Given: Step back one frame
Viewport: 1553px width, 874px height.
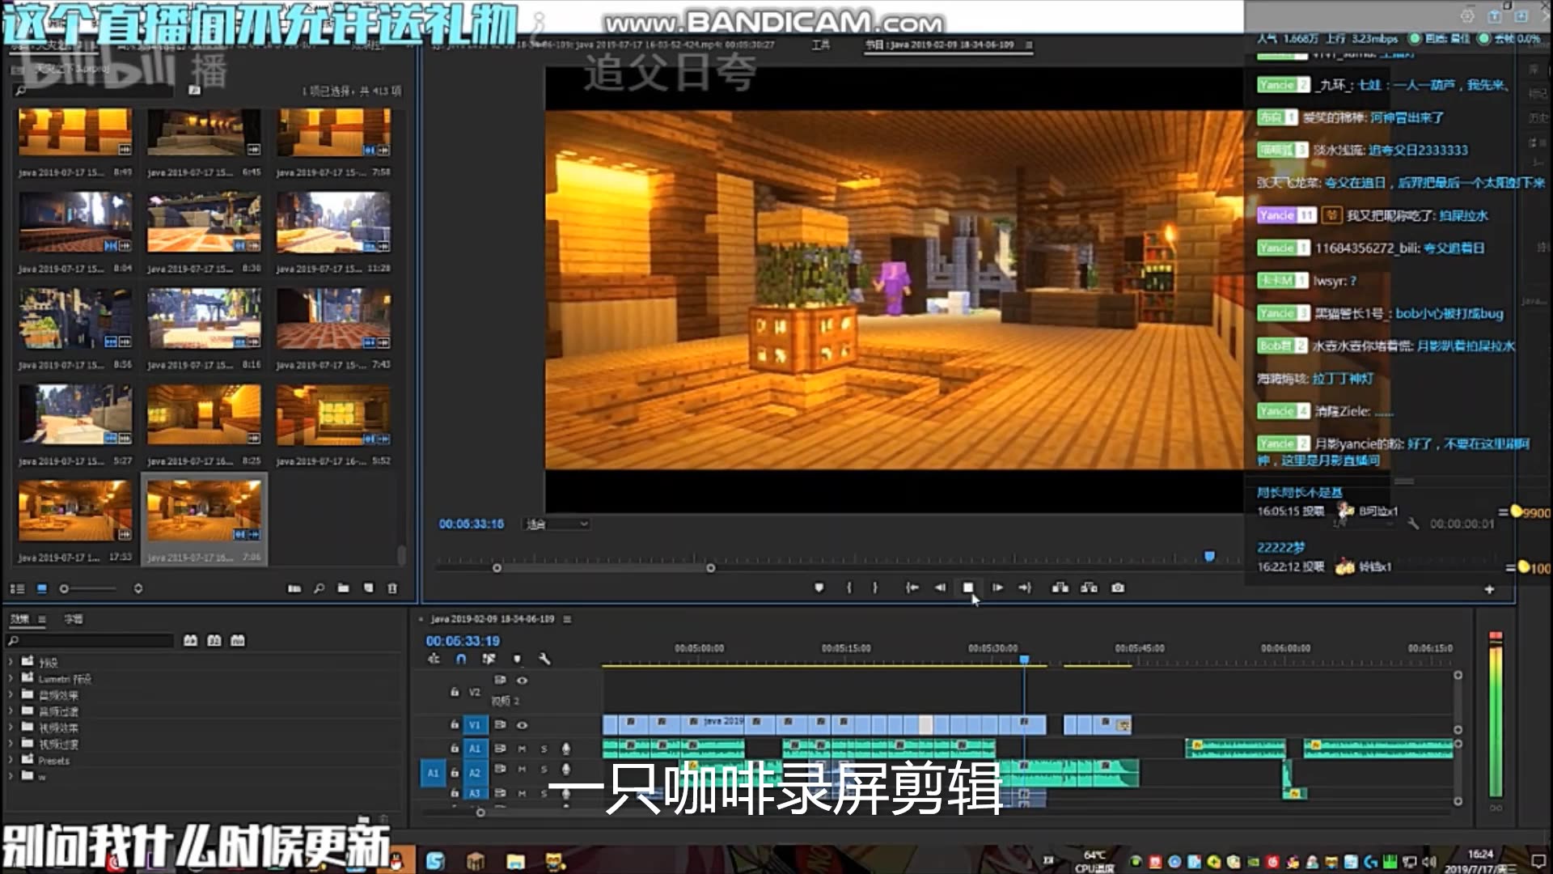Looking at the screenshot, I should (940, 588).
